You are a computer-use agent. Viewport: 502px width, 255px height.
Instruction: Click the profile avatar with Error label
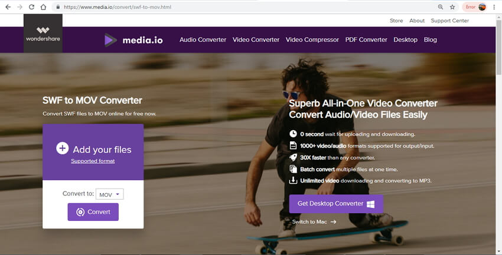pyautogui.click(x=475, y=6)
